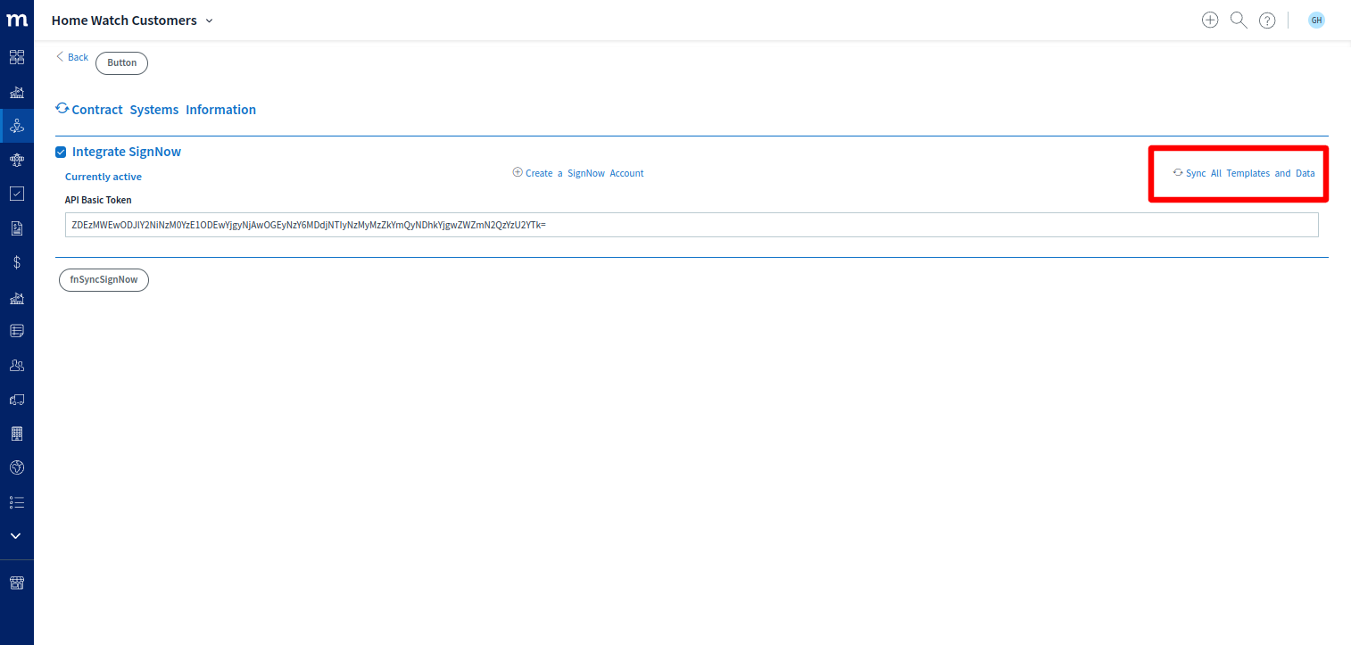Open the people contacts sidebar icon
Screen dimensions: 1351x645
[x=16, y=365]
